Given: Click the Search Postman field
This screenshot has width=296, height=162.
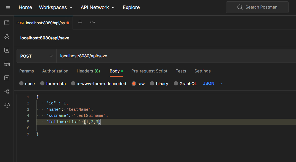Looking at the screenshot, I should point(257,7).
